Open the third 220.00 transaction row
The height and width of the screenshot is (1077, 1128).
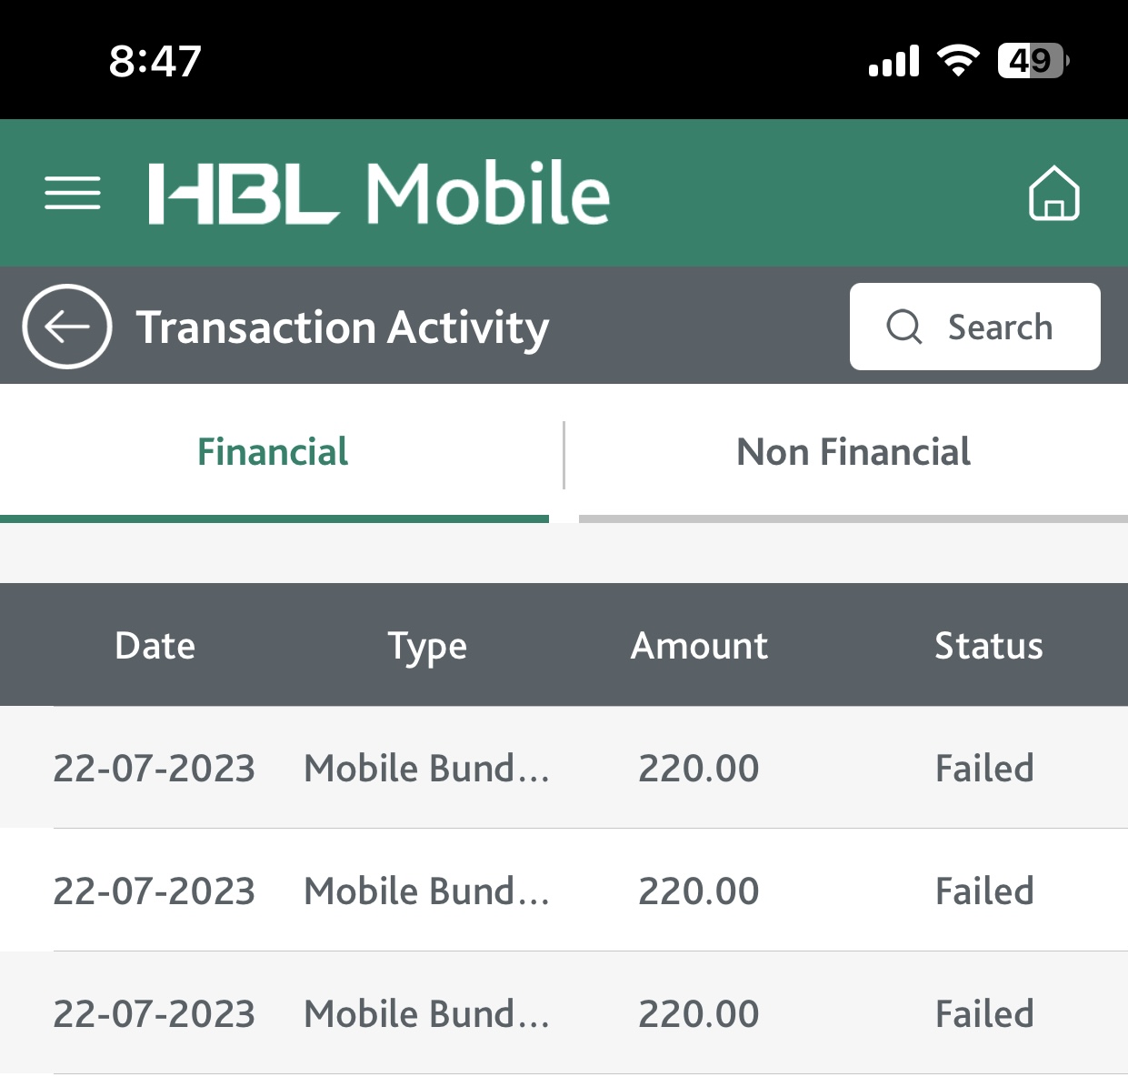[564, 1013]
